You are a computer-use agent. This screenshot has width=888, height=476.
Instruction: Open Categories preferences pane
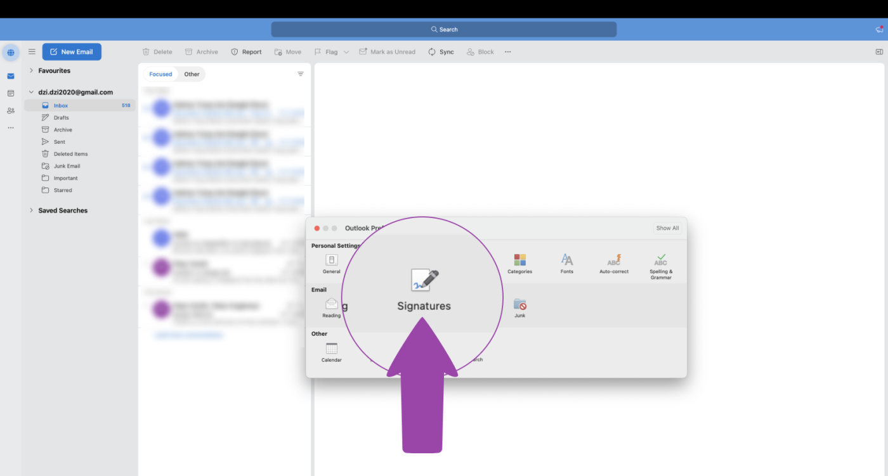pyautogui.click(x=519, y=264)
